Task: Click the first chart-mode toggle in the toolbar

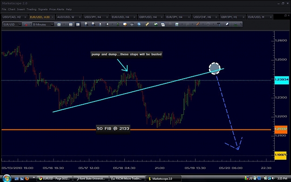Action: (71, 25)
